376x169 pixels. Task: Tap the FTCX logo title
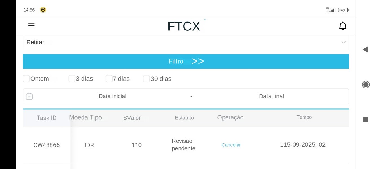tap(184, 26)
